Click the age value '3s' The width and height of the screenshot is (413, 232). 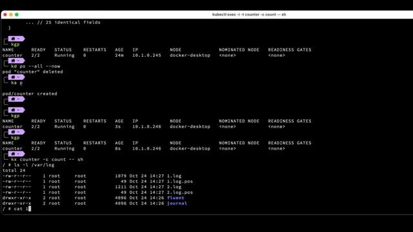118,126
